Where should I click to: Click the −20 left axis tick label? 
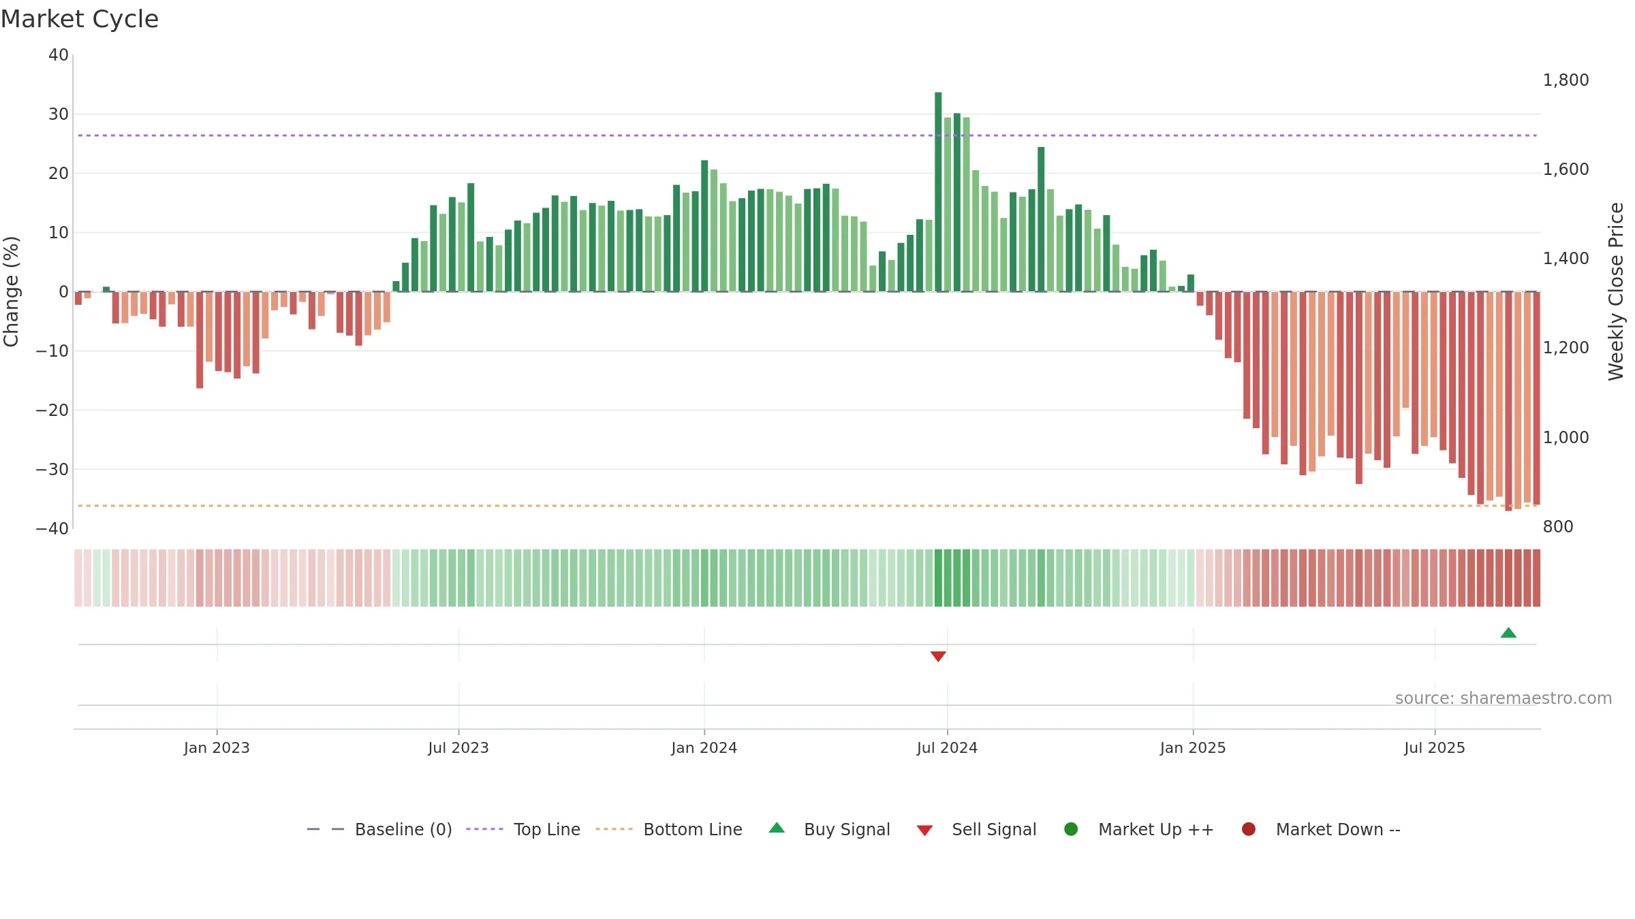(52, 410)
